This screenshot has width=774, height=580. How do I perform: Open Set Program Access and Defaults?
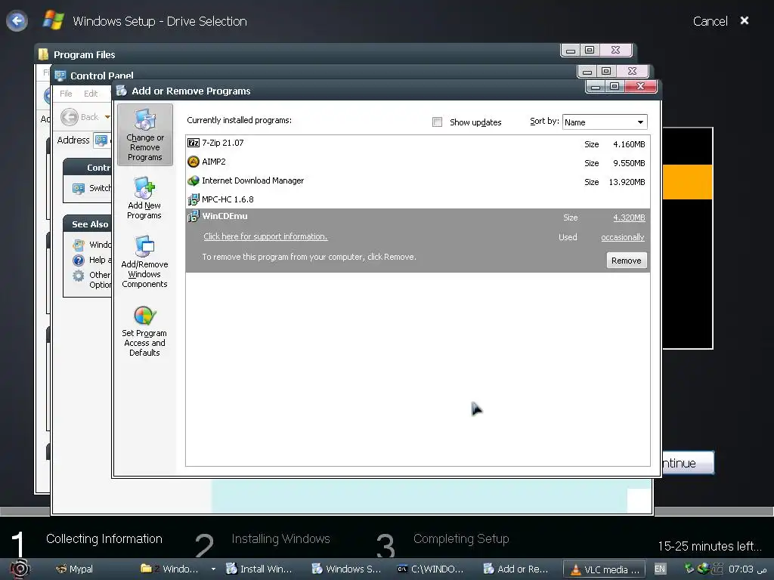point(144,331)
